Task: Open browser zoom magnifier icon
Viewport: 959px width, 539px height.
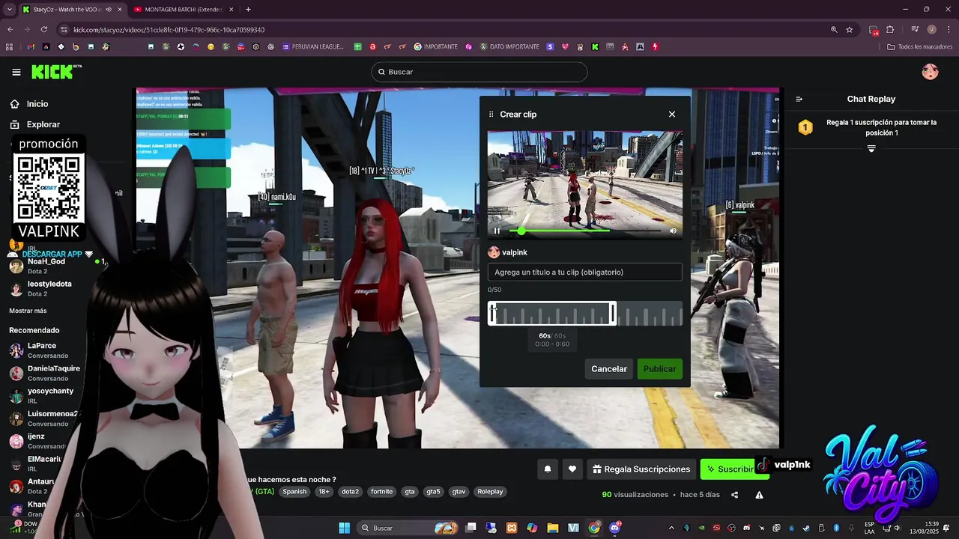Action: click(x=834, y=30)
